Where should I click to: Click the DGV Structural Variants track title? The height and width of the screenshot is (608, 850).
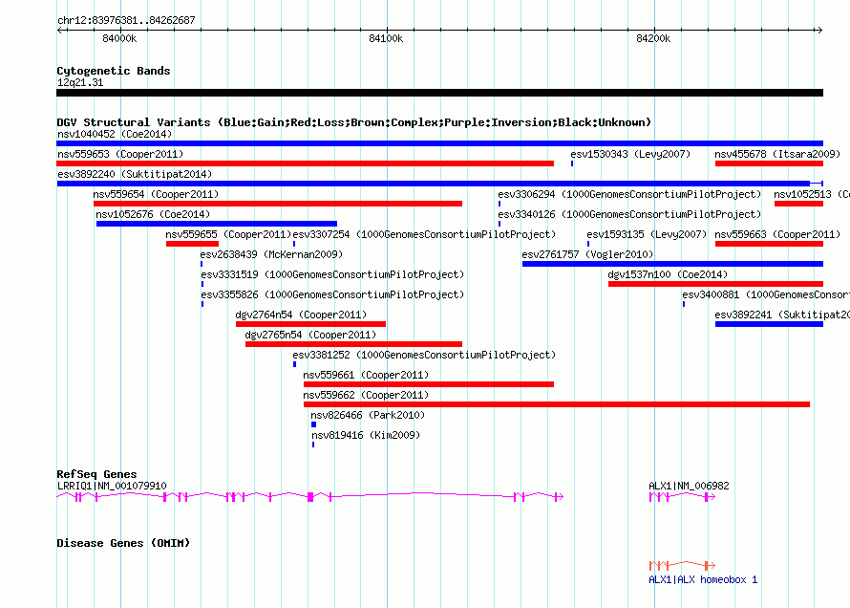tap(354, 122)
